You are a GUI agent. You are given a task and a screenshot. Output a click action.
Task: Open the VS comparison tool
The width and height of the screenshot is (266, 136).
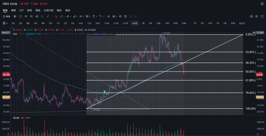26,16
